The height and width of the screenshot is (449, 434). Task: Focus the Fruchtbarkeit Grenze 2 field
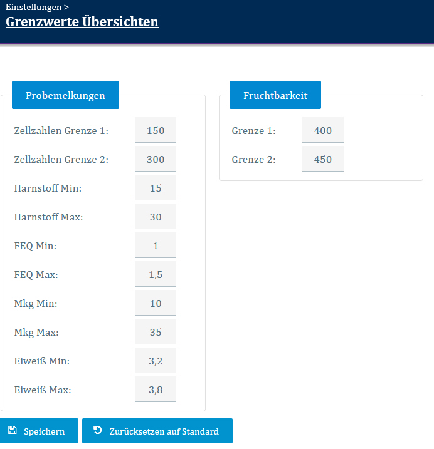[x=322, y=159]
